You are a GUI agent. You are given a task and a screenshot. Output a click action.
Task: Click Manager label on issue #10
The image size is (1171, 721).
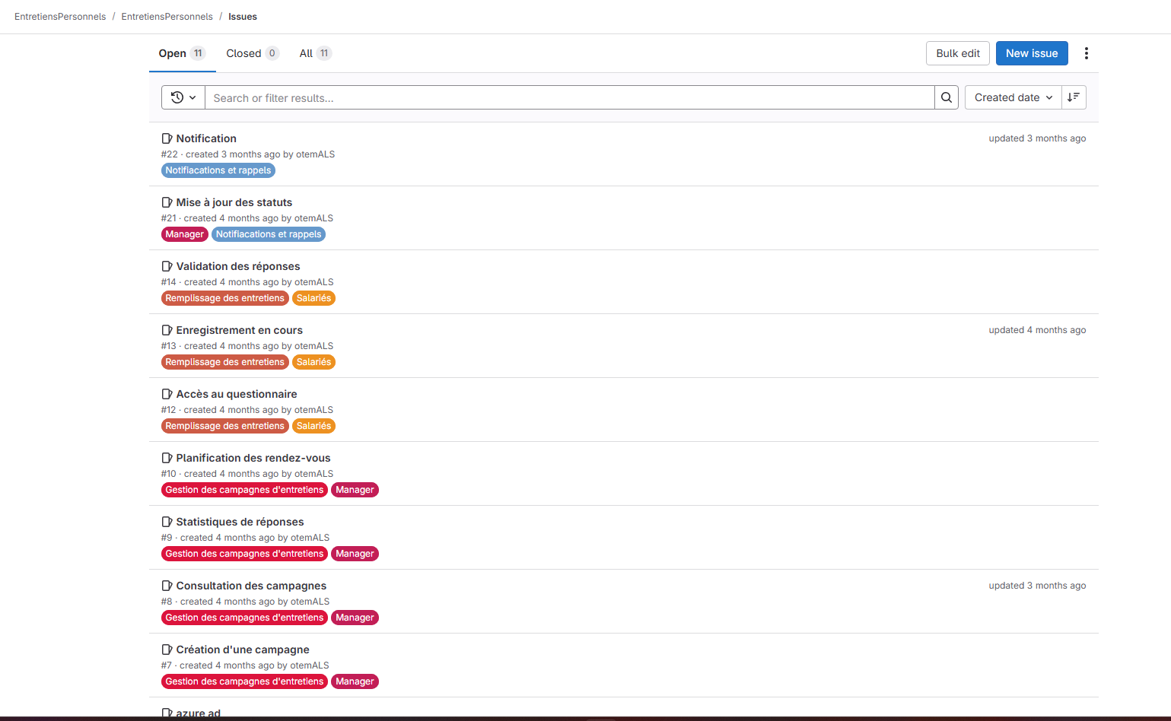pyautogui.click(x=355, y=490)
